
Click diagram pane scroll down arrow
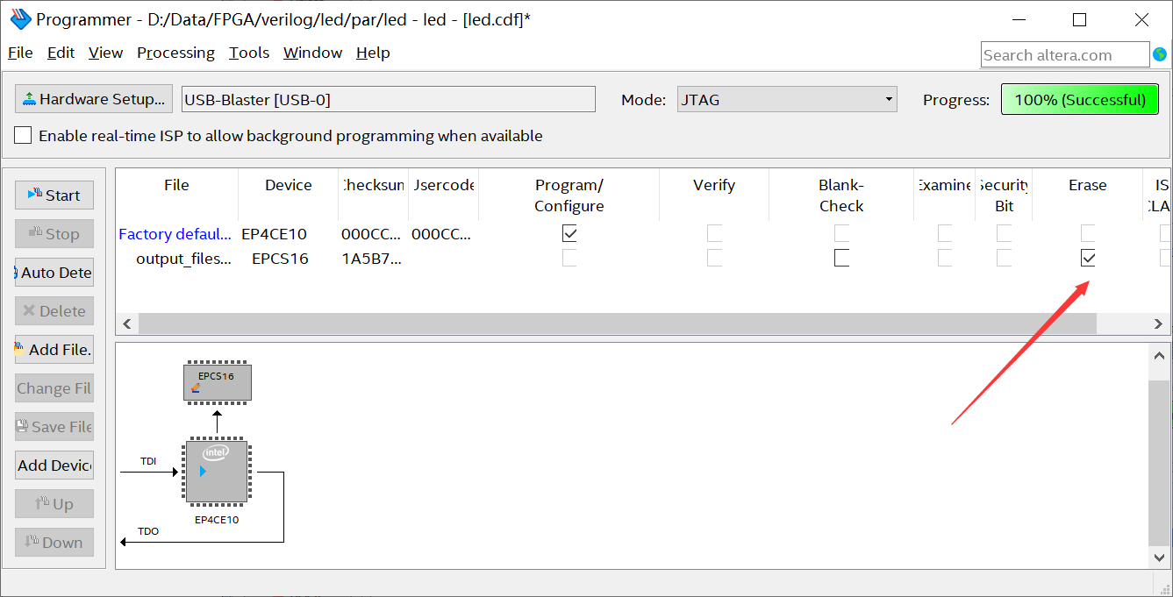(x=1159, y=557)
